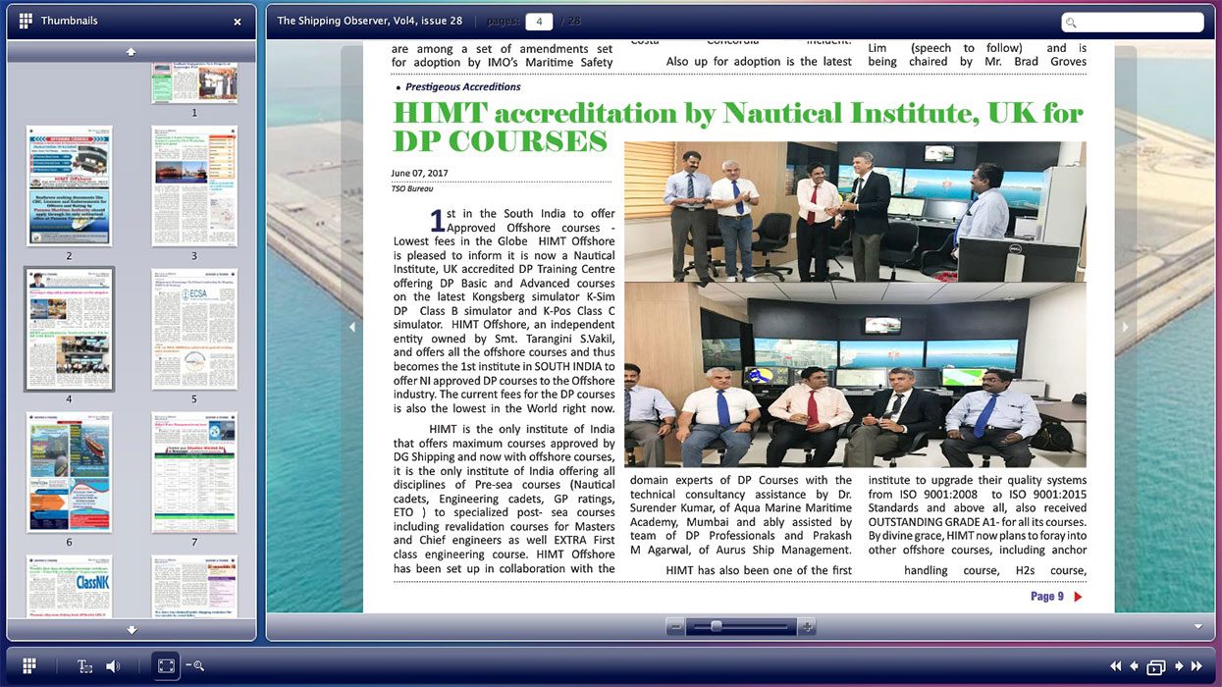The height and width of the screenshot is (687, 1222).
Task: Click 'The Shipping Observer, Vol4, issue 28' title
Action: coord(370,21)
